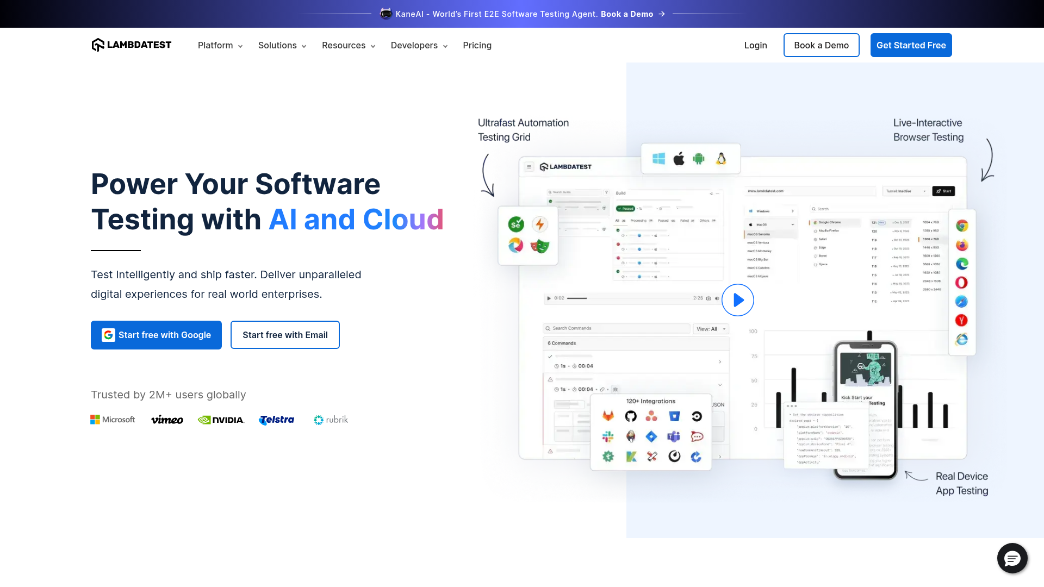1044x587 pixels.
Task: Select the Opera radio option
Action: 816,265
